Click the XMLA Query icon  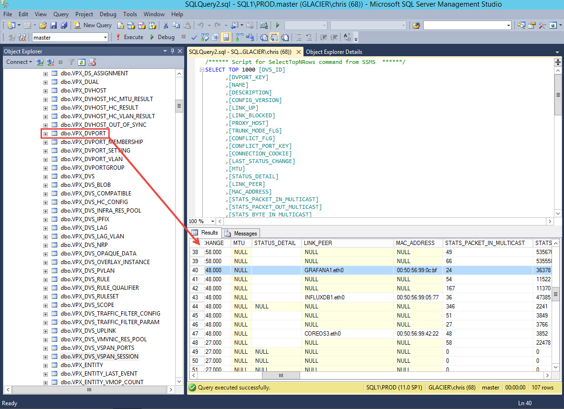click(152, 25)
